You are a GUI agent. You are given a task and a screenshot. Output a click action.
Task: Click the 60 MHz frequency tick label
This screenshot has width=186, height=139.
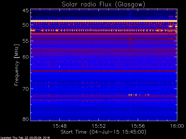(26, 57)
